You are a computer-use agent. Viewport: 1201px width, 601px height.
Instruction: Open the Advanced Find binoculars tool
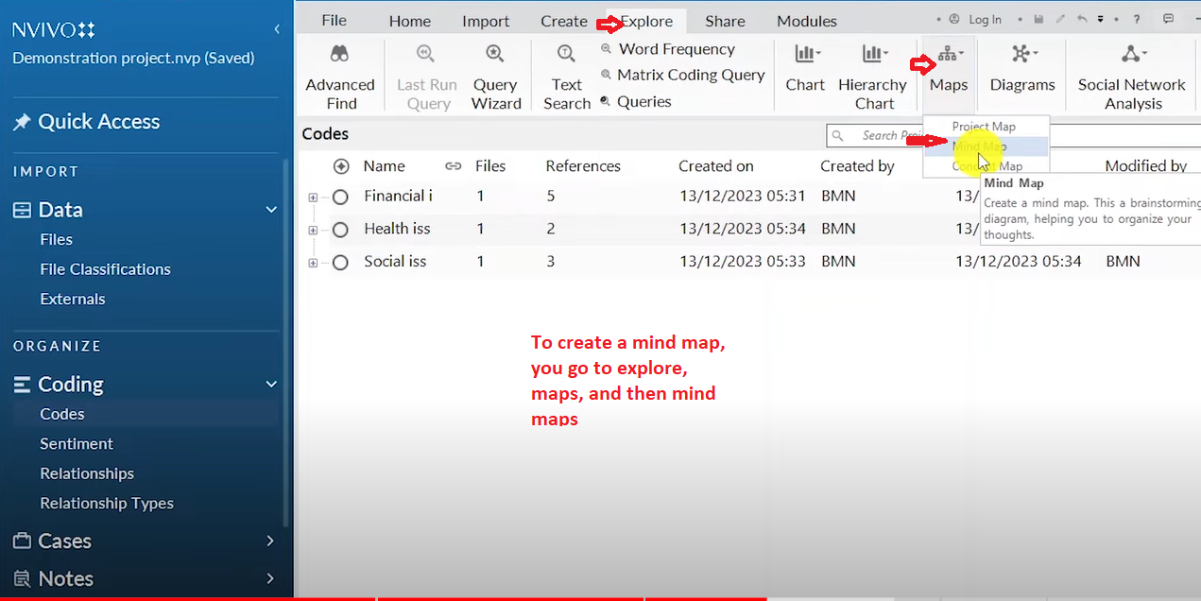click(x=340, y=77)
